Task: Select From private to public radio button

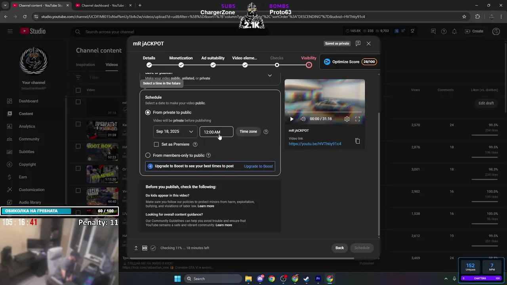Action: tap(148, 112)
